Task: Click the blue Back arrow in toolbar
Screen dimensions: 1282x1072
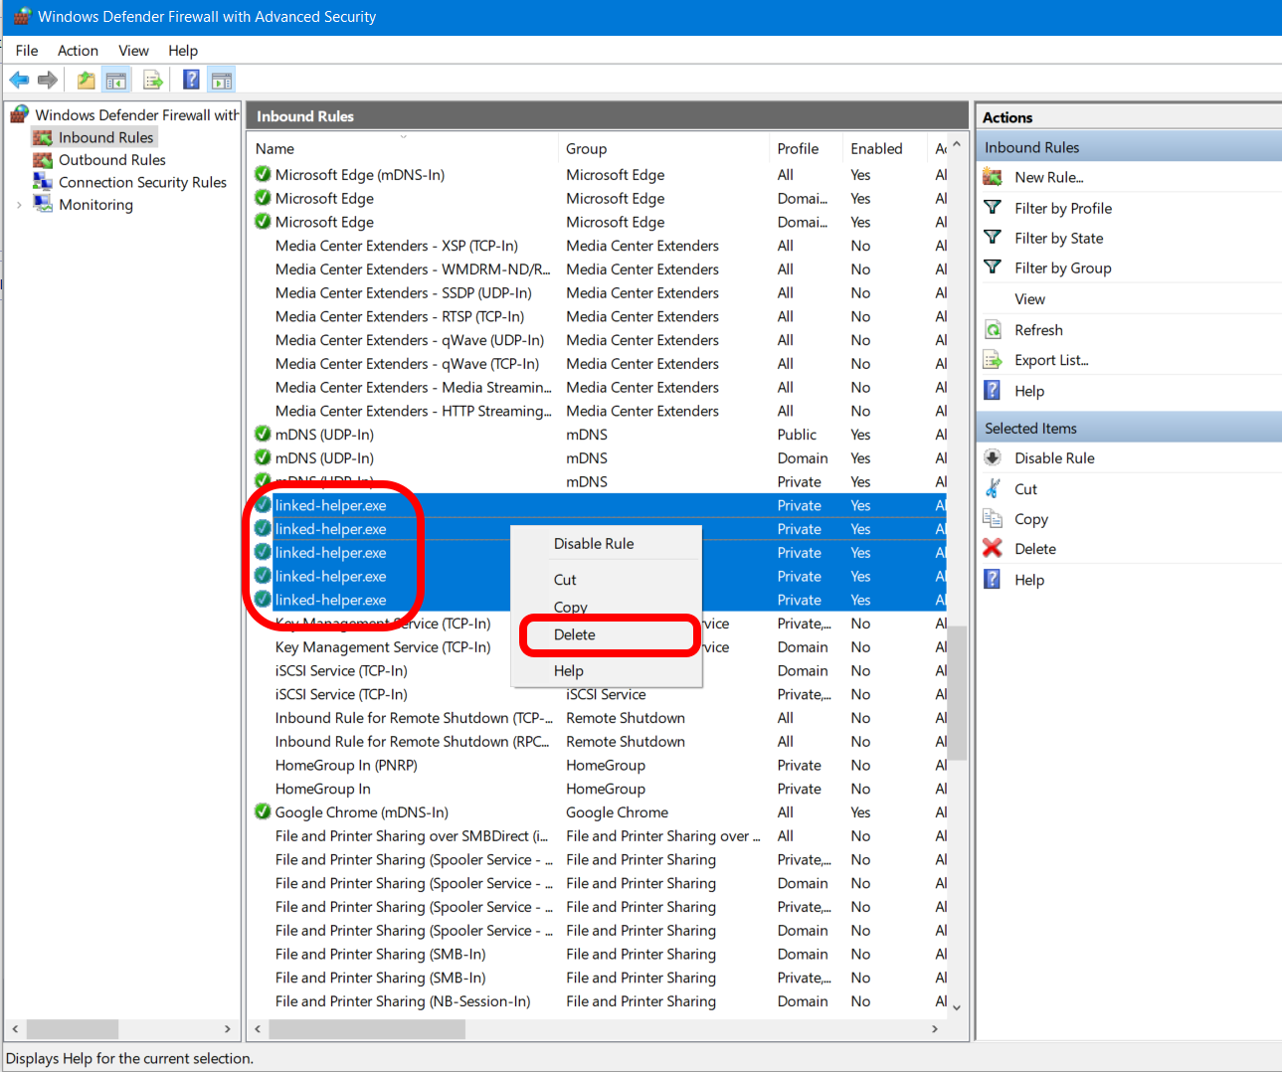Action: pos(19,81)
